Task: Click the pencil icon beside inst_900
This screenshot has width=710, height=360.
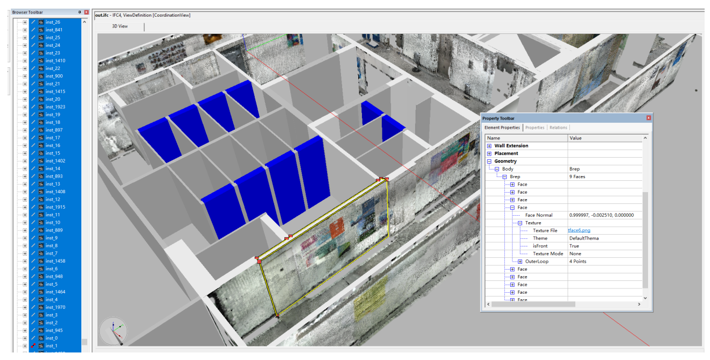Action: (x=33, y=76)
